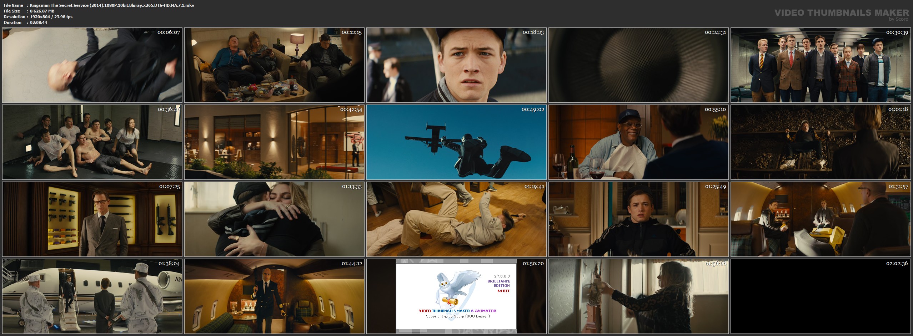This screenshot has width=913, height=336.
Task: Click the 02:08:44 duration value
Action: coord(39,22)
